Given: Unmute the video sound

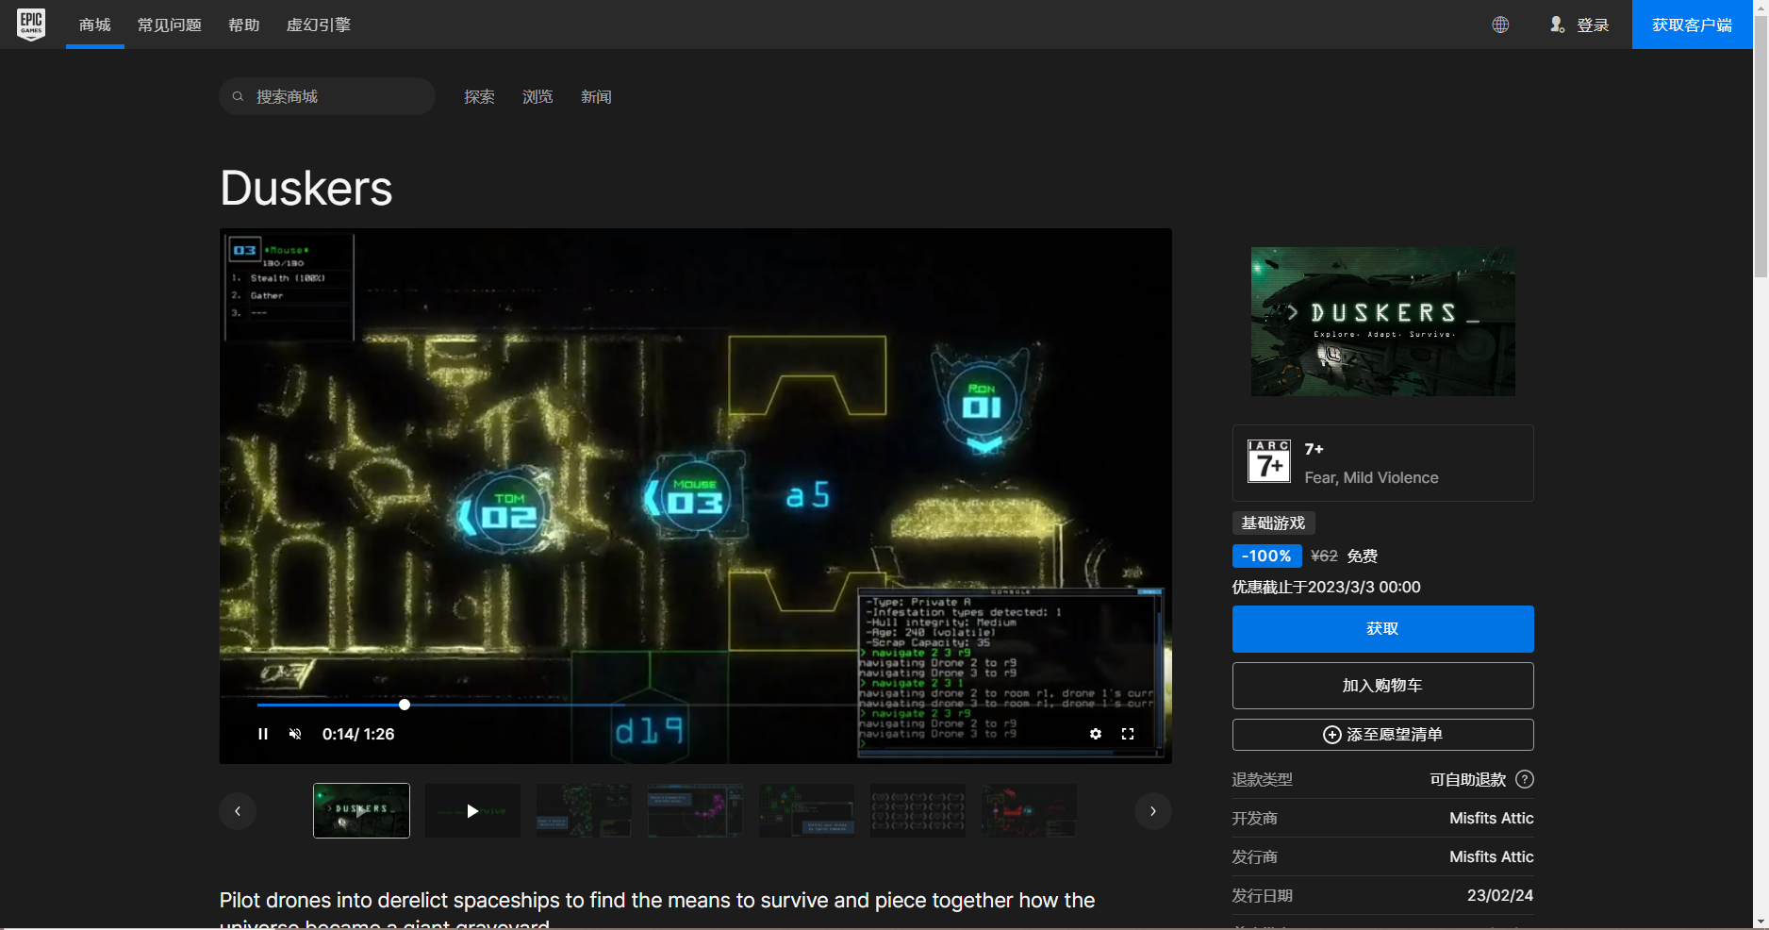Looking at the screenshot, I should pos(295,734).
